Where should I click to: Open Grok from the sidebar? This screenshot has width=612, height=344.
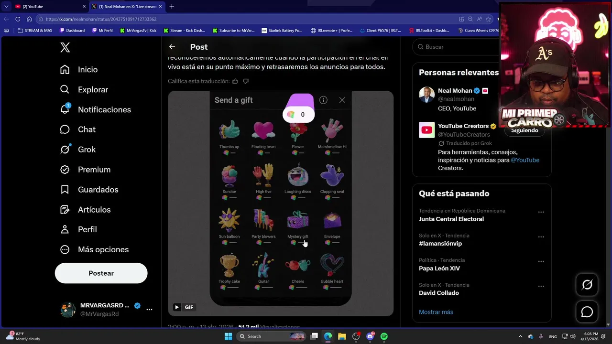(78, 150)
